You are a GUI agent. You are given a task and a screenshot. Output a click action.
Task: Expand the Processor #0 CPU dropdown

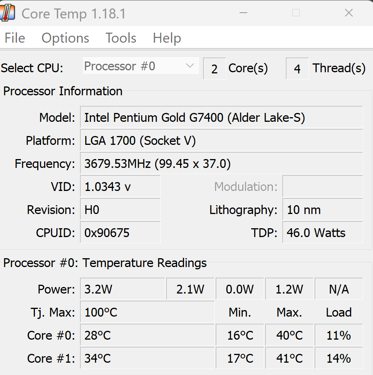pos(140,66)
